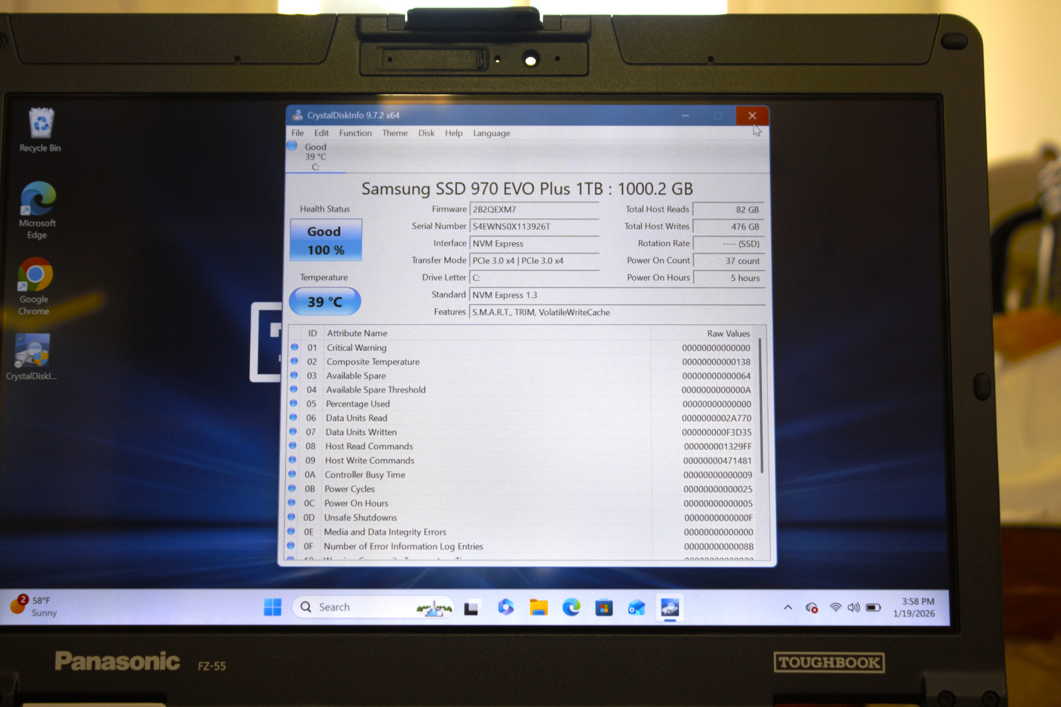Image resolution: width=1061 pixels, height=707 pixels.
Task: Open the Microsoft Edge desktop shortcut
Action: click(x=38, y=210)
